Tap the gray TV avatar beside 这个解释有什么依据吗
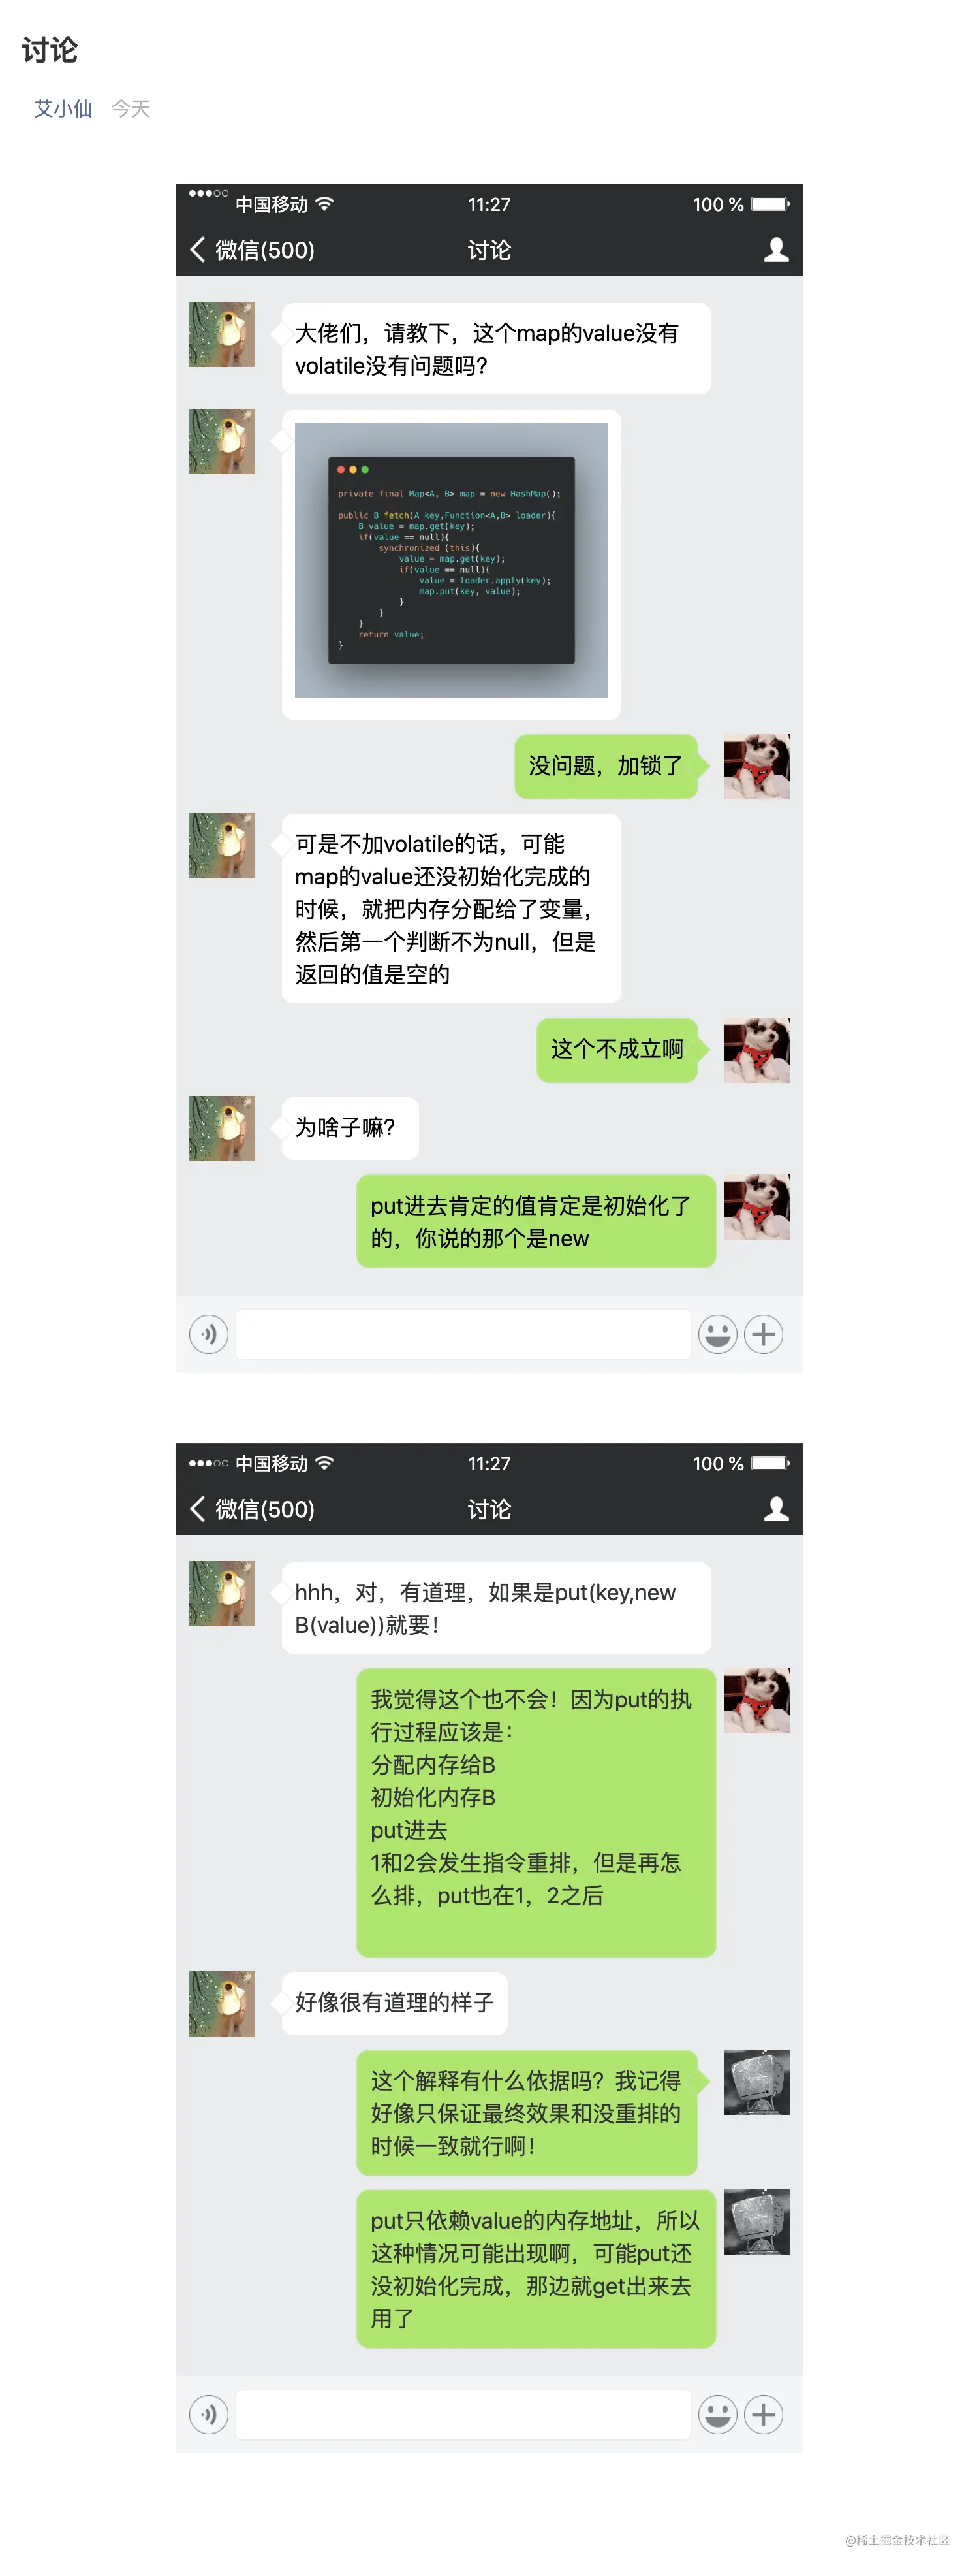 pos(756,2082)
